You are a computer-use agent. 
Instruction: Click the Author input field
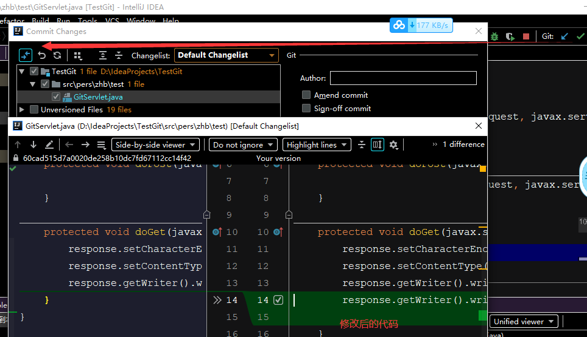(x=403, y=78)
